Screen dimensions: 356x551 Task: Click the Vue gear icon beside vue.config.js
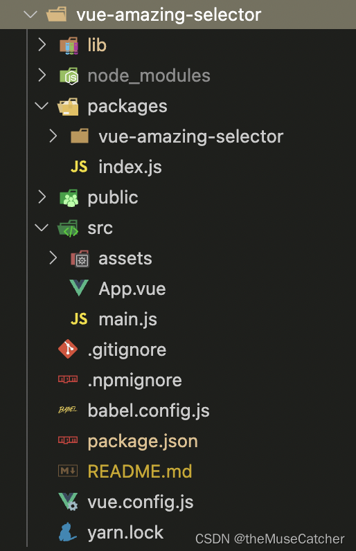point(69,501)
